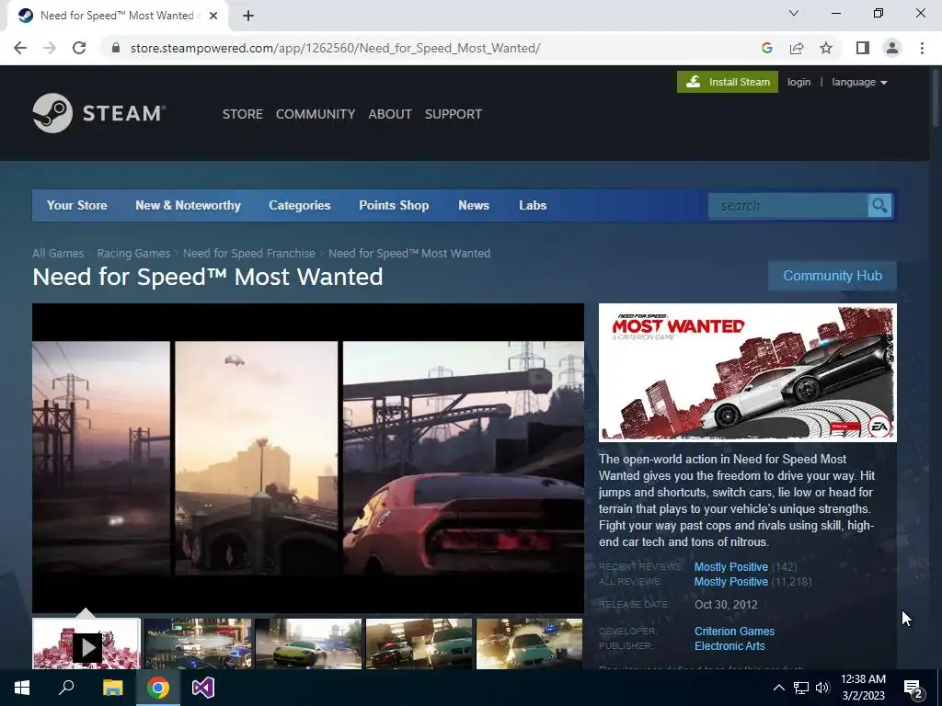This screenshot has width=942, height=706.
Task: Bookmark this page with the star icon
Action: pos(826,48)
